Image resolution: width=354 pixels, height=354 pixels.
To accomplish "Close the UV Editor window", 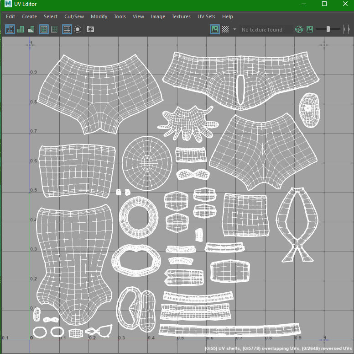I will click(345, 4).
